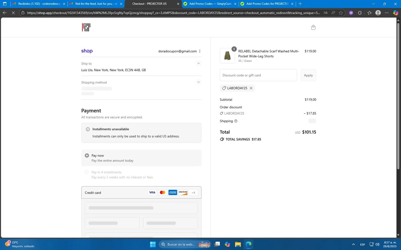401x250 pixels.
Task: Click the shorts product thumbnail
Action: click(x=228, y=55)
